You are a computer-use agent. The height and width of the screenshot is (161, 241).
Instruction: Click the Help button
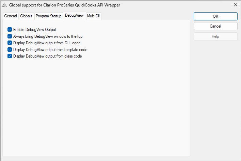[x=215, y=36]
